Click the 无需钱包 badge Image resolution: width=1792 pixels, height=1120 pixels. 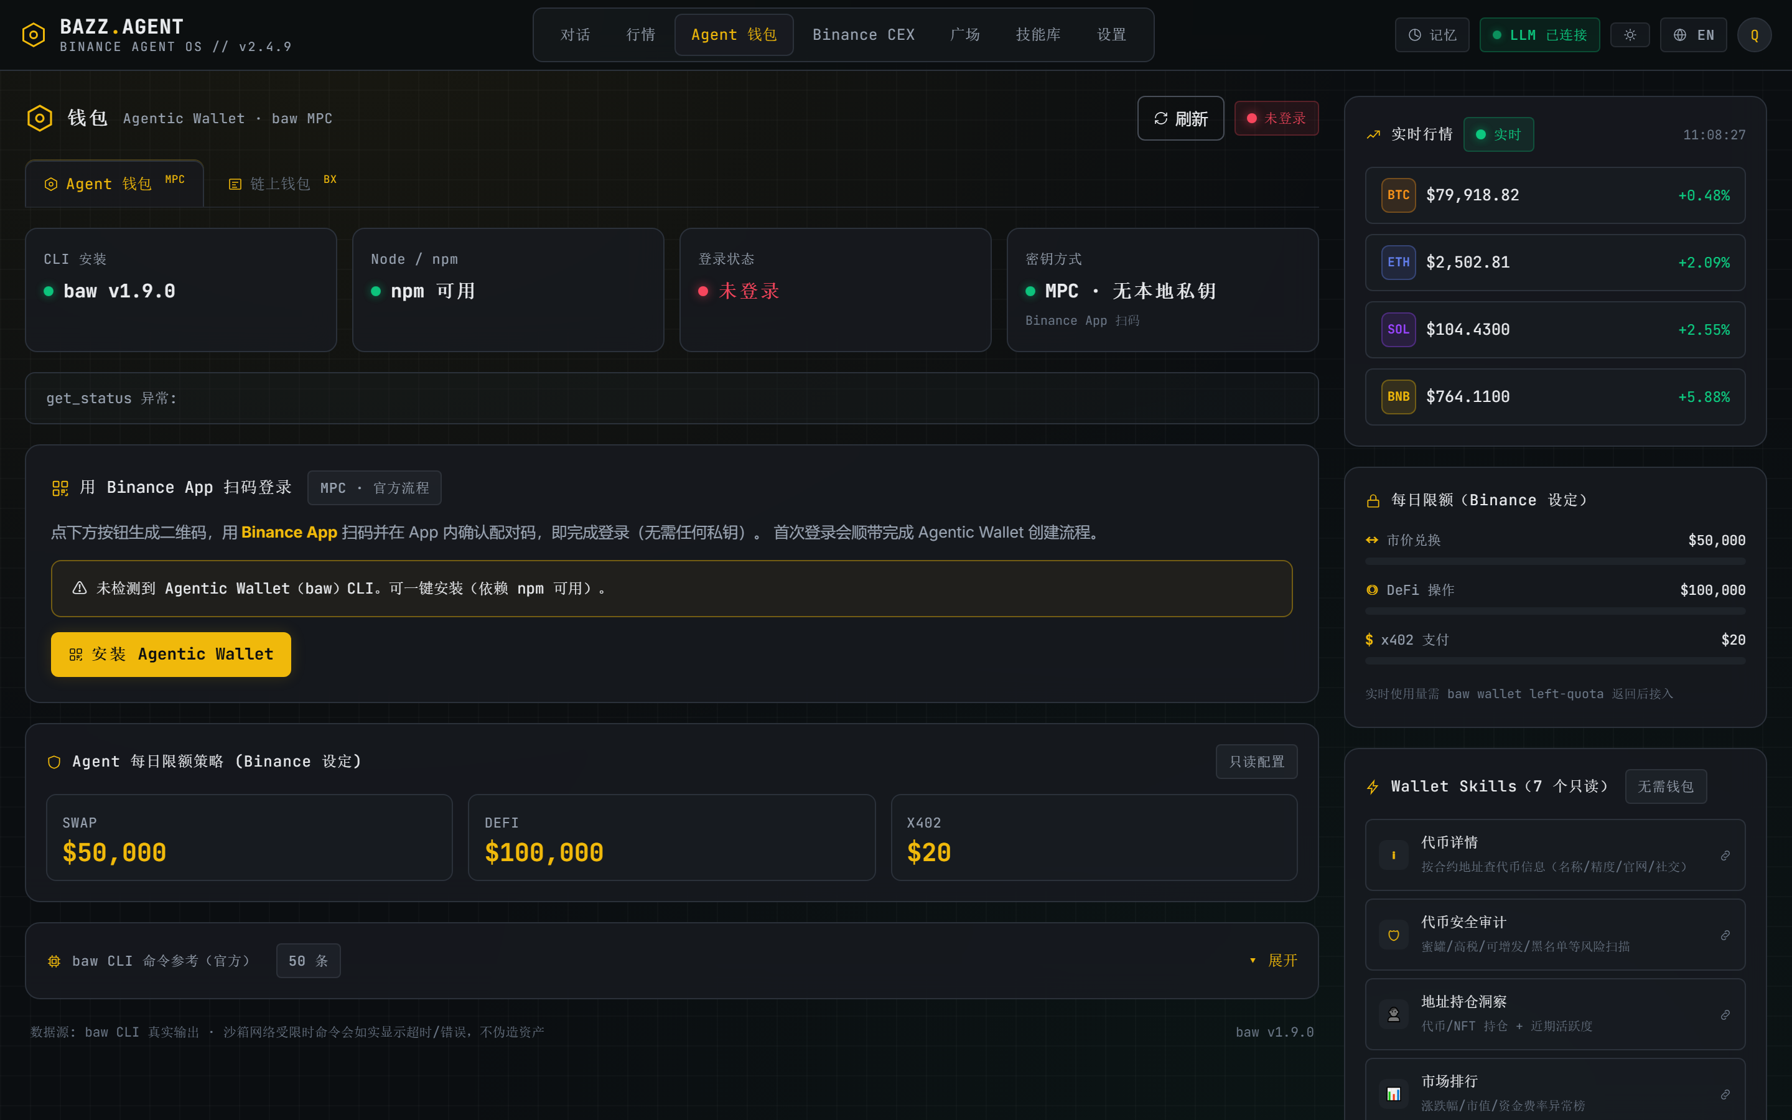[1665, 786]
